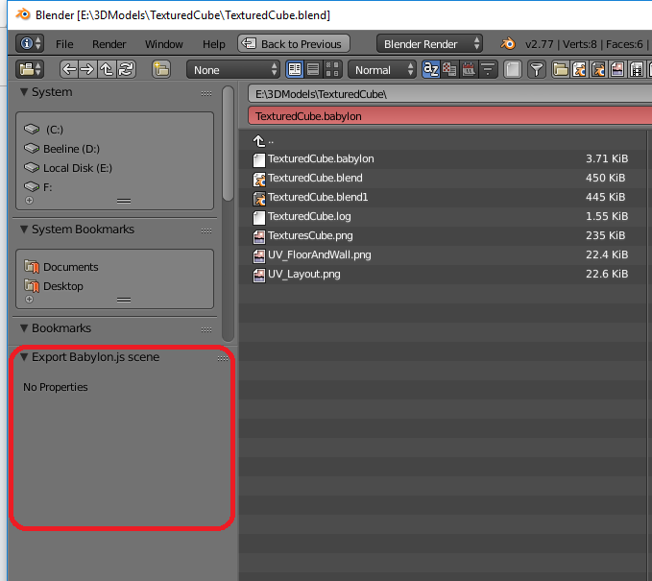Screen dimensions: 652x581
Task: Select TexturedCube.blend file
Action: (x=443, y=178)
